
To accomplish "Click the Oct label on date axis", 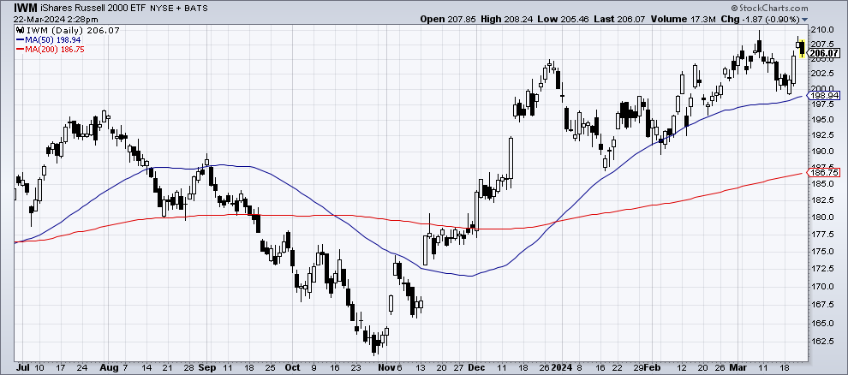I will point(291,366).
